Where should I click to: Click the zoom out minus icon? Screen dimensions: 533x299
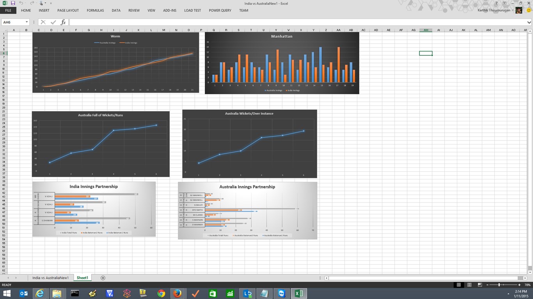(x=487, y=285)
